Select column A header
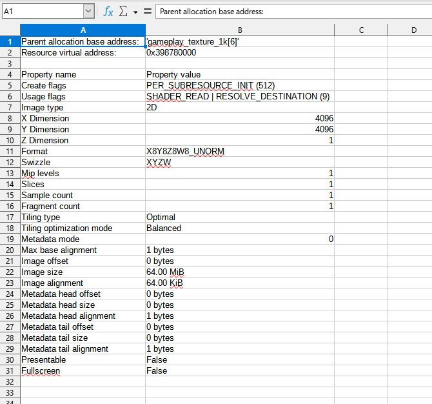432x404 pixels. pos(83,30)
